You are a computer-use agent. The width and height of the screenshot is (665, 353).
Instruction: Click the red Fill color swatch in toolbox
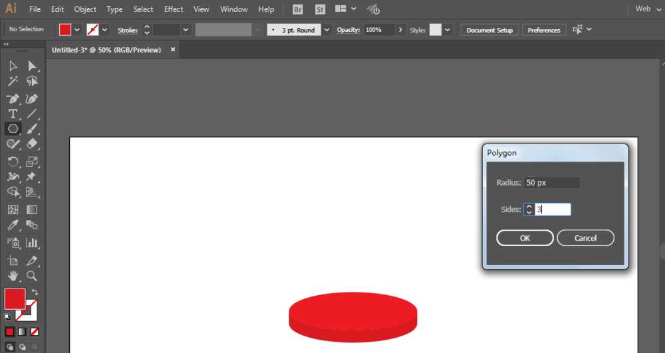(15, 299)
